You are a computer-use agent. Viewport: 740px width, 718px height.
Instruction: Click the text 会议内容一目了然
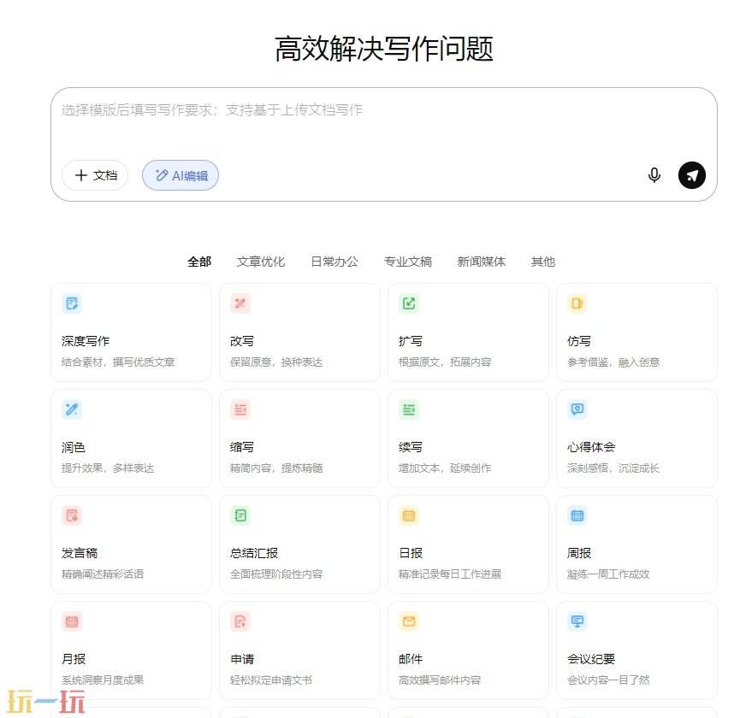608,680
